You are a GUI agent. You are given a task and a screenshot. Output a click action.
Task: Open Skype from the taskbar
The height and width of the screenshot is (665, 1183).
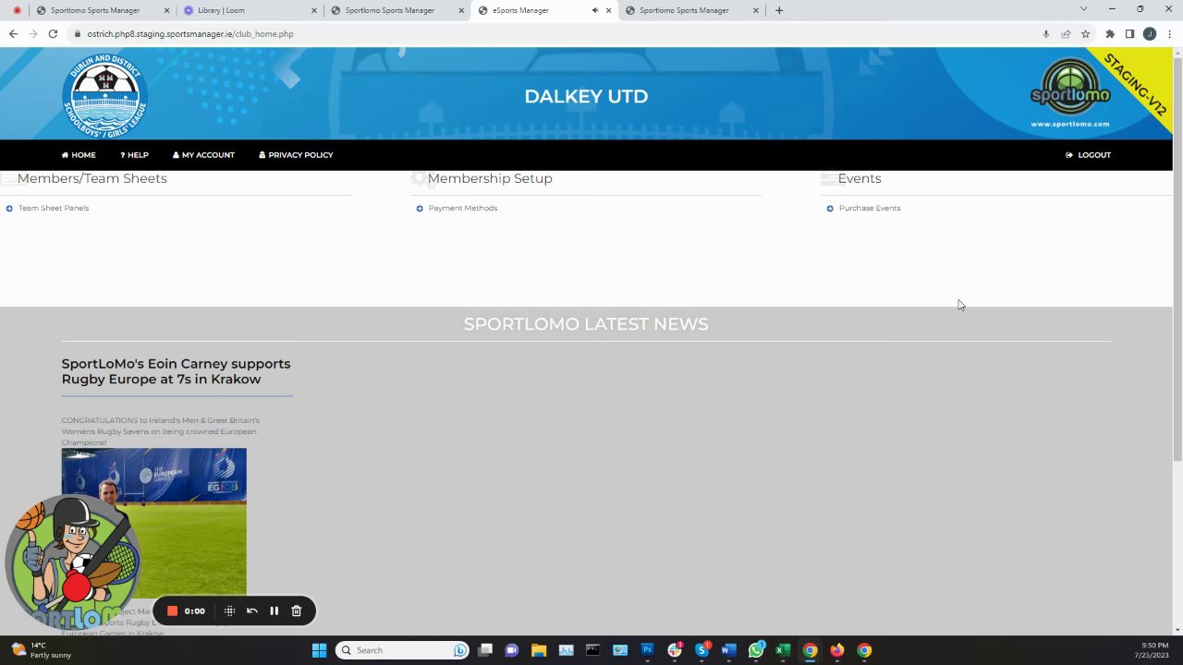(x=701, y=650)
